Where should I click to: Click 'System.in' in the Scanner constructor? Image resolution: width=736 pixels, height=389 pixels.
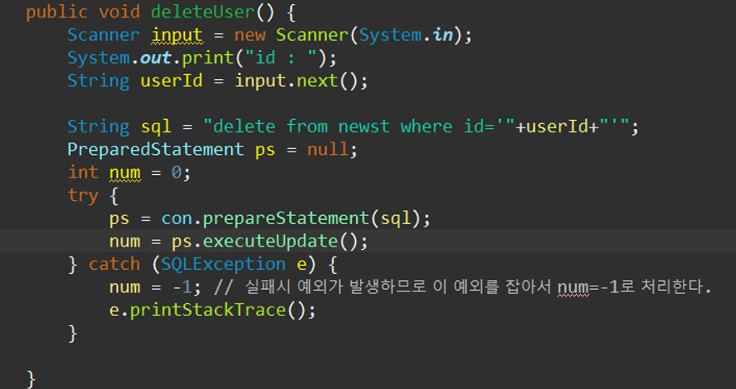point(406,35)
